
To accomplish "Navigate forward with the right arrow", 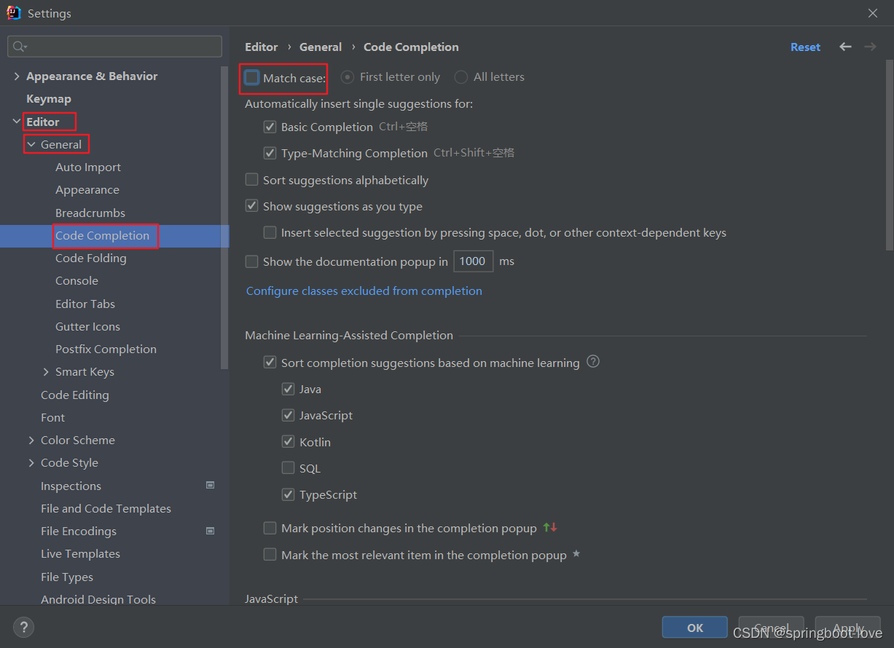I will click(870, 47).
